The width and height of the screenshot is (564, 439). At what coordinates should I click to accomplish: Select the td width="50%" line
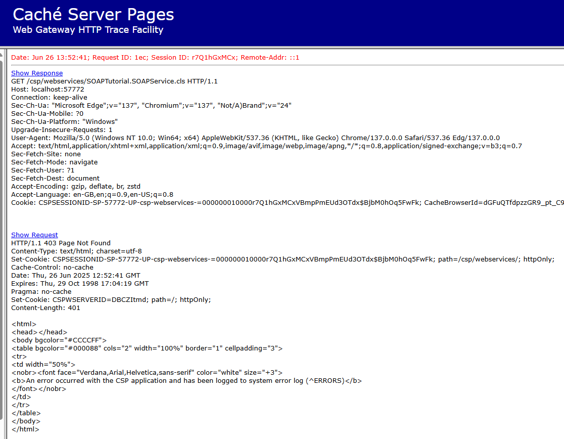(x=43, y=365)
